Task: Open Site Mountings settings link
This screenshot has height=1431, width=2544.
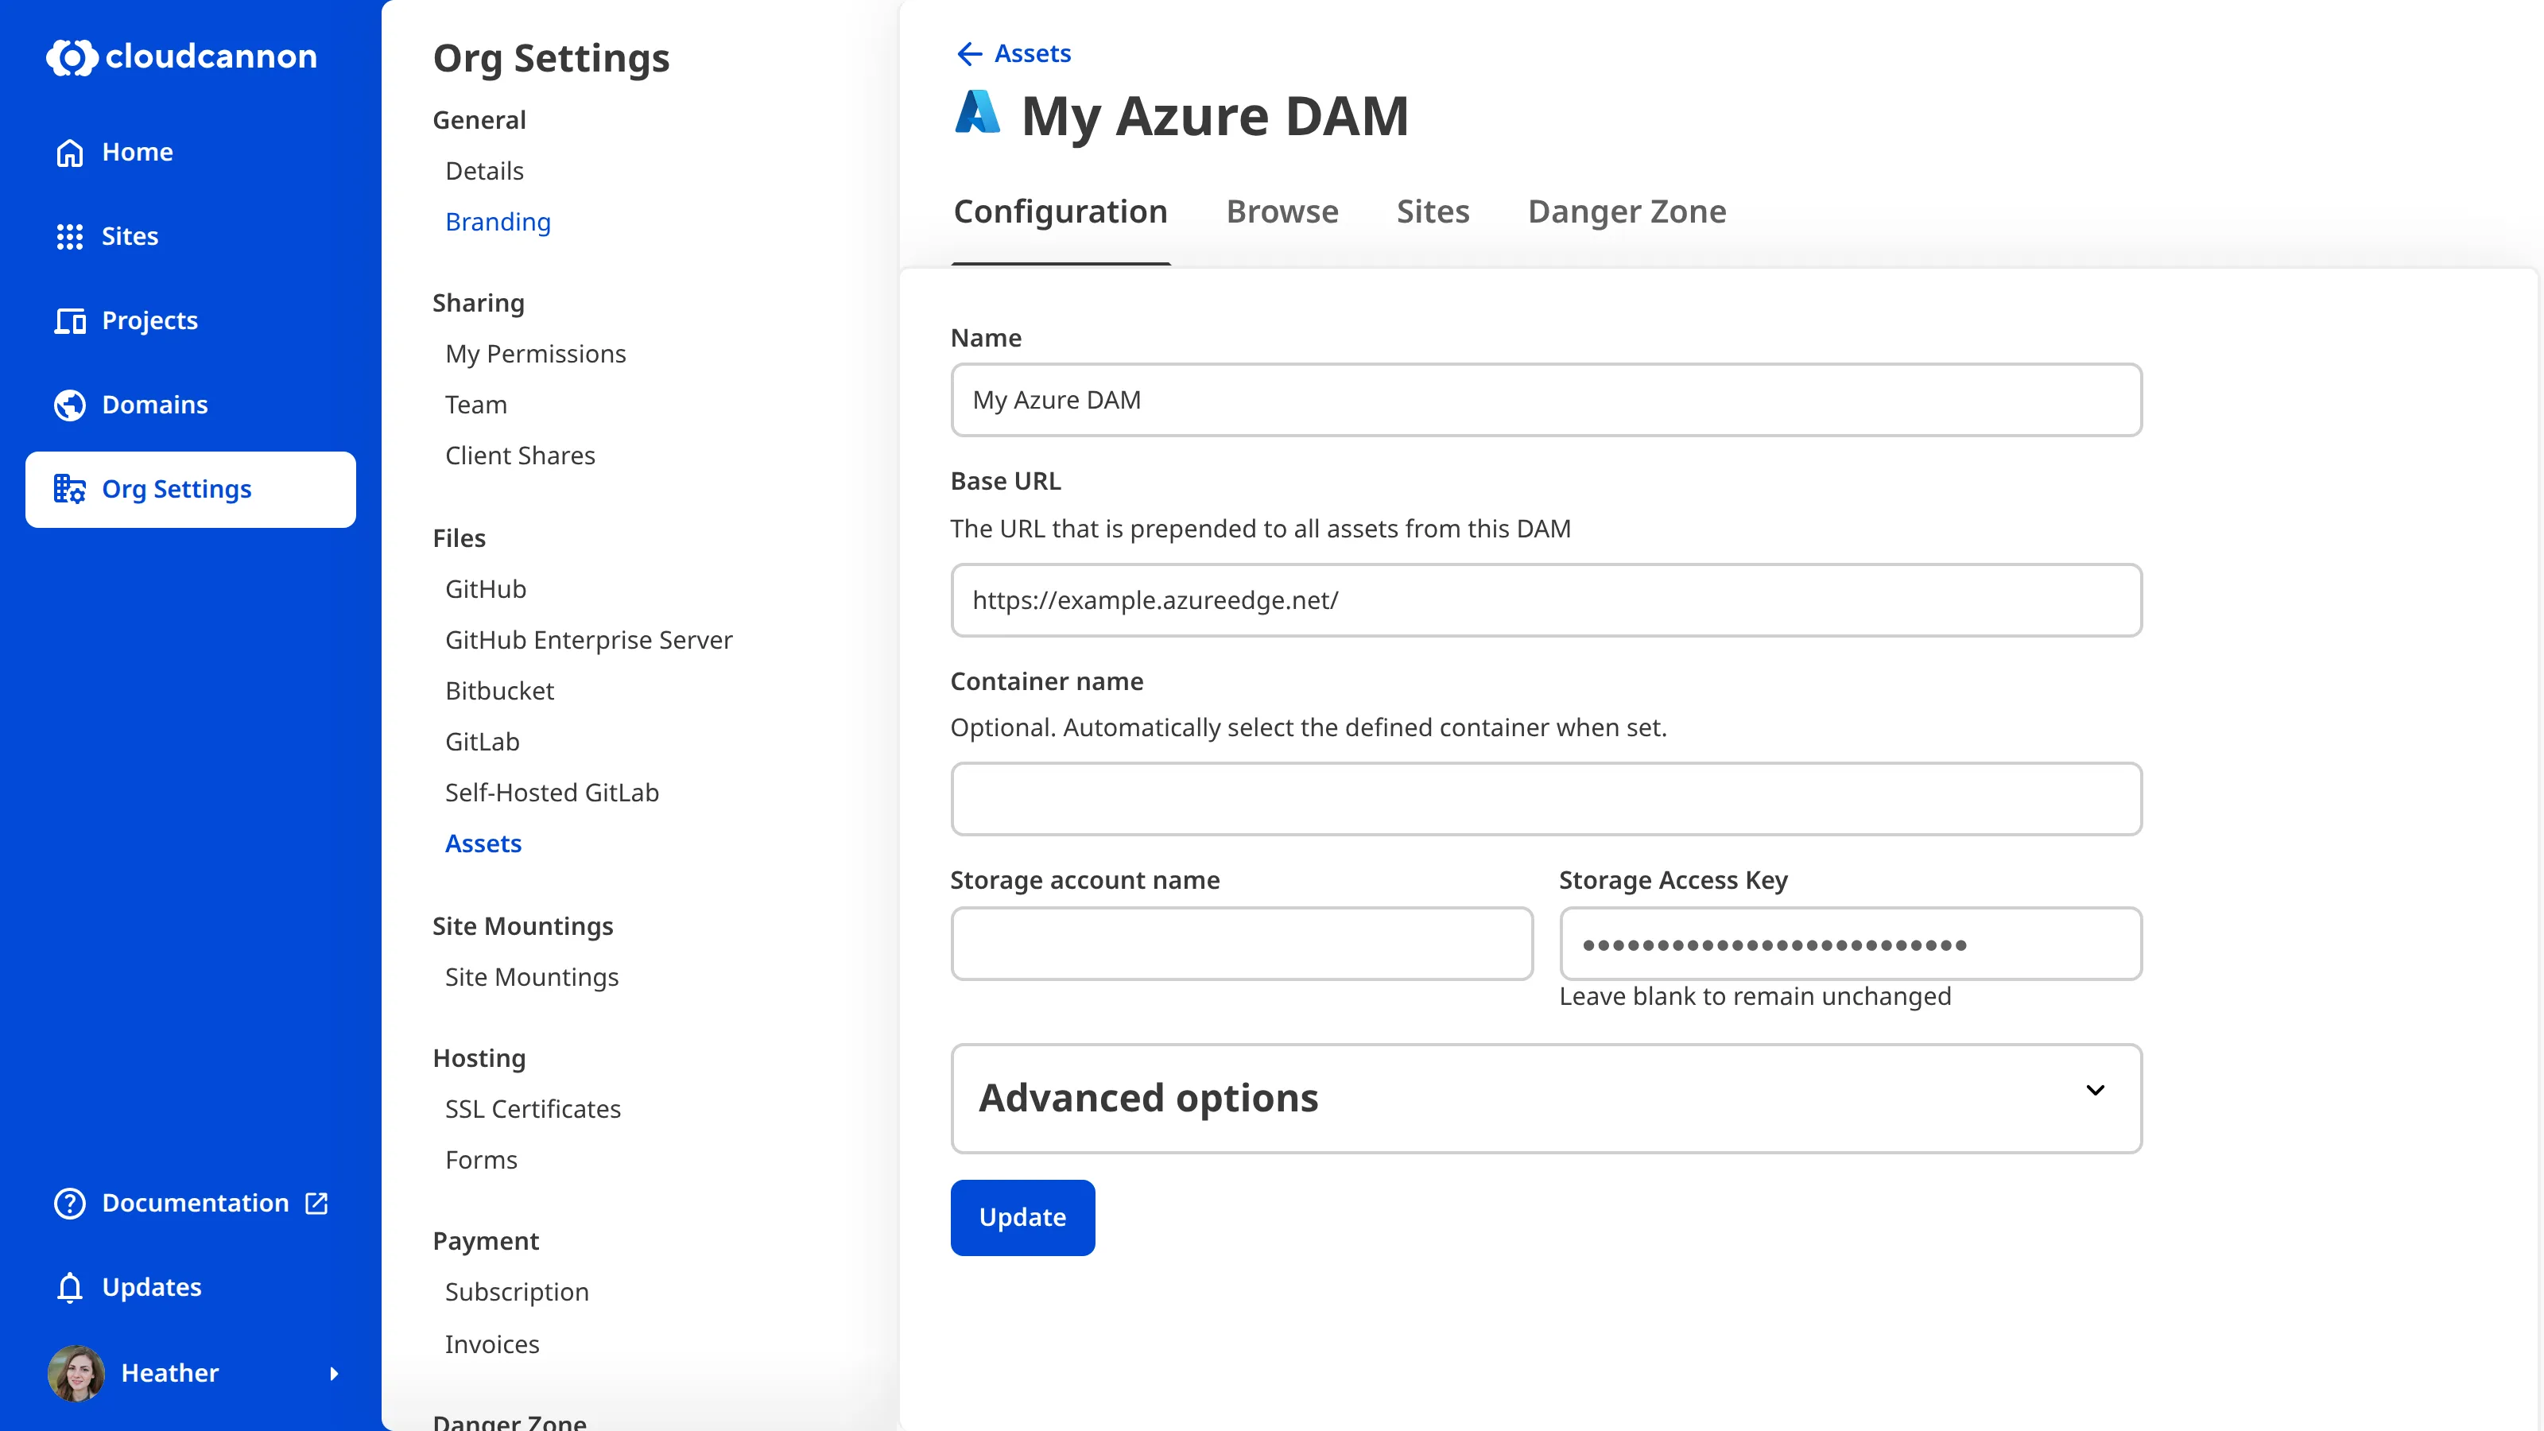Action: 531,978
